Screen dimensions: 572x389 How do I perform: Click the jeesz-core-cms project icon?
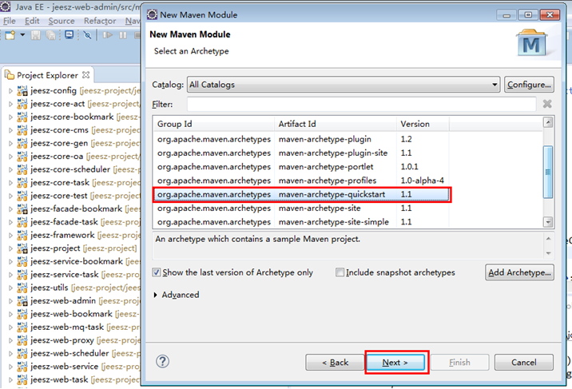point(22,130)
